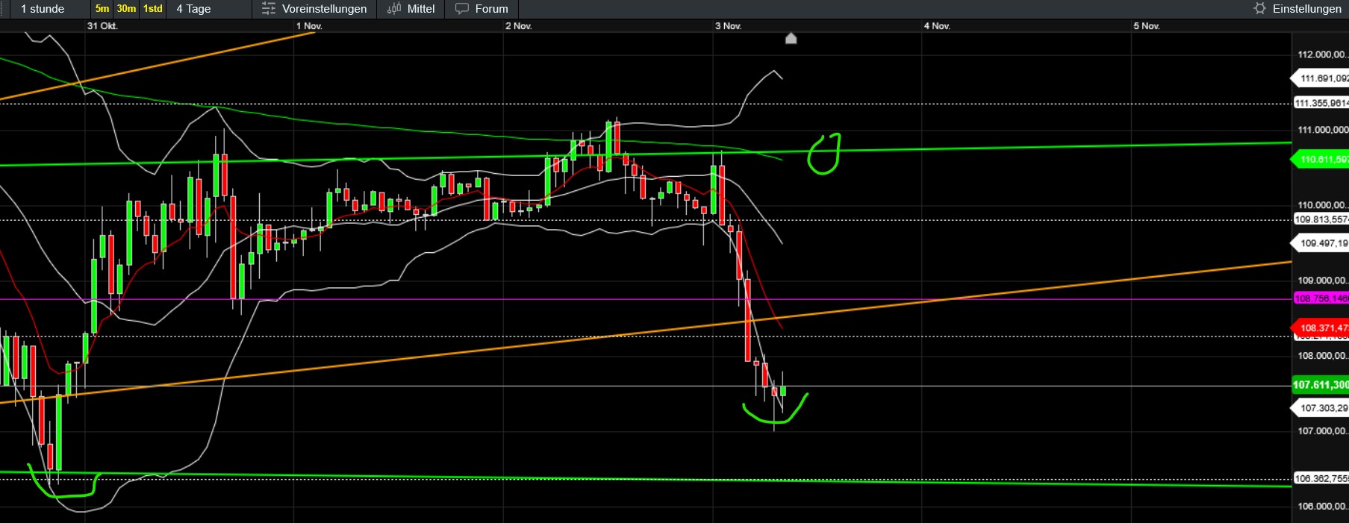This screenshot has width=1349, height=523.
Task: Click the 106.362 dotted level price label
Action: point(1321,478)
